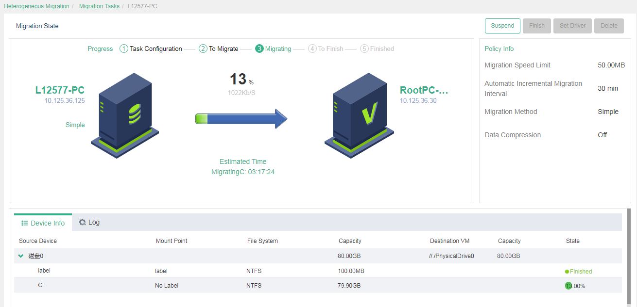This screenshot has height=307, width=637.
Task: Click step 3 Migrating circle
Action: [259, 49]
